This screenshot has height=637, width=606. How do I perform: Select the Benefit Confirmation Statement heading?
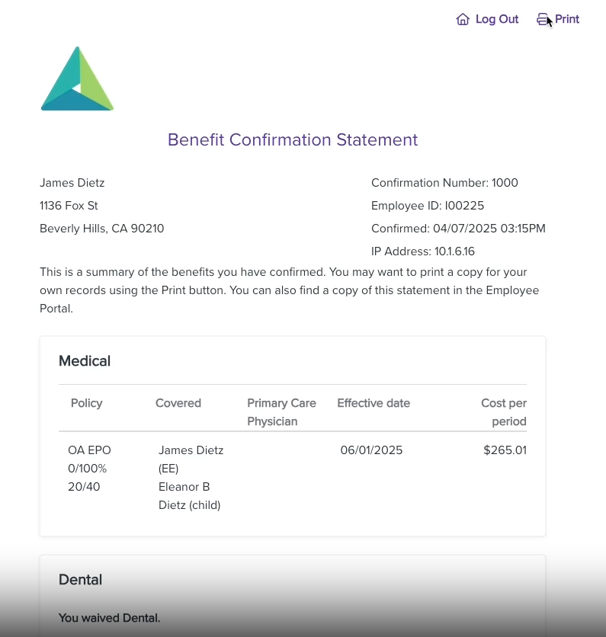293,139
